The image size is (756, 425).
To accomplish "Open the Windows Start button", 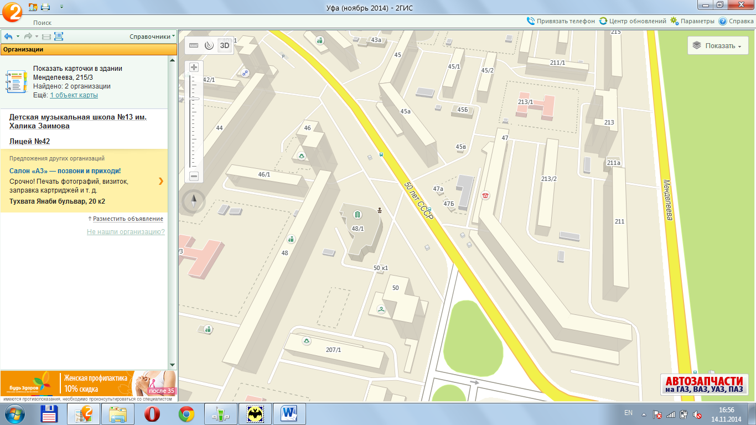I will point(13,414).
